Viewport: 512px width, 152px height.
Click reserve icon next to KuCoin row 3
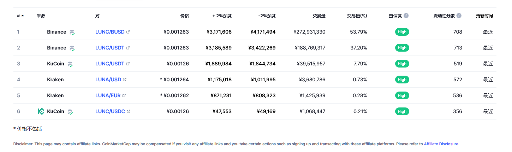coord(70,64)
